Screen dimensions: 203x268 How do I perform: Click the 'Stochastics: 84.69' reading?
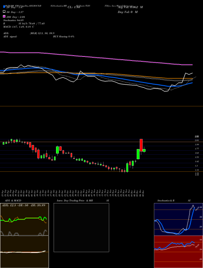[x=13, y=20]
